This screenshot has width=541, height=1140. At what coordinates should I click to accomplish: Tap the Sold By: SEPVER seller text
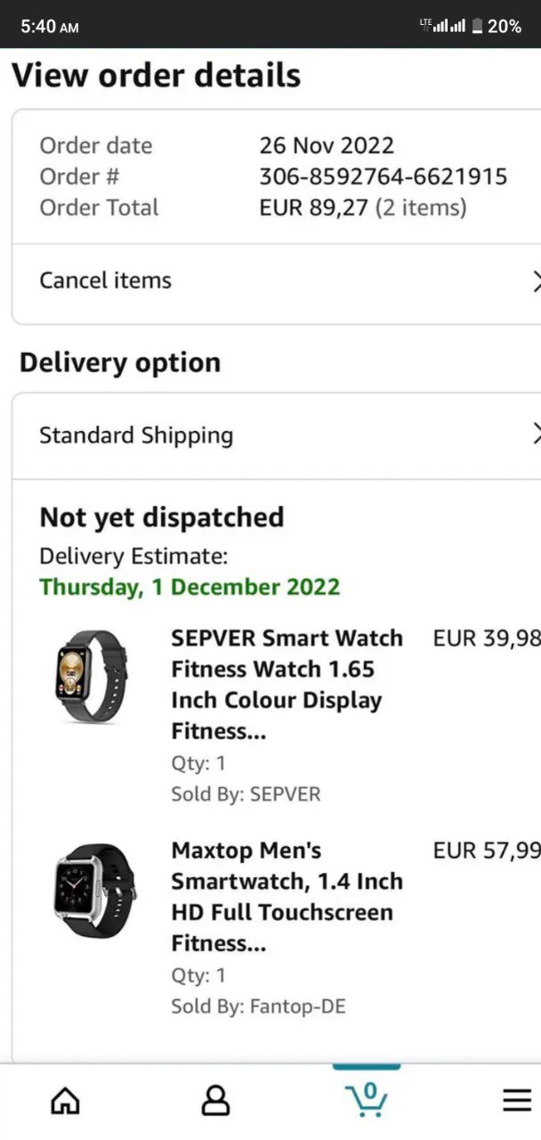[x=246, y=794]
